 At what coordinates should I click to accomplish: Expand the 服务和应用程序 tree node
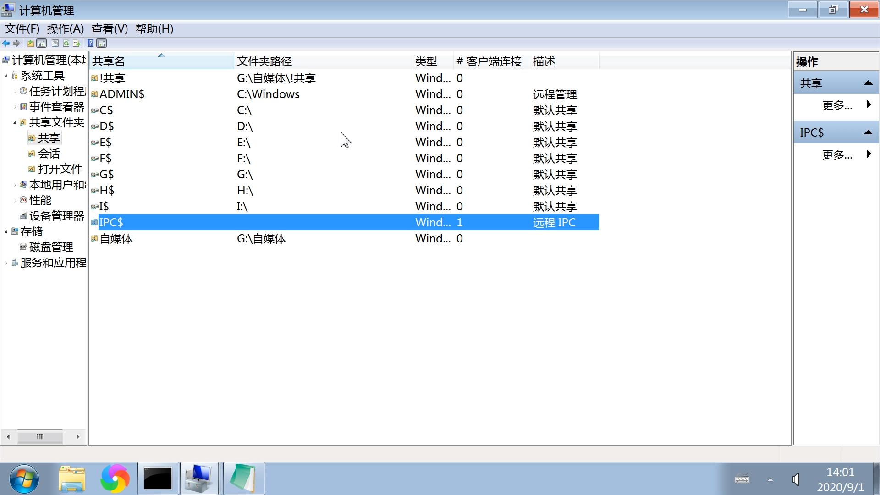[x=6, y=263]
